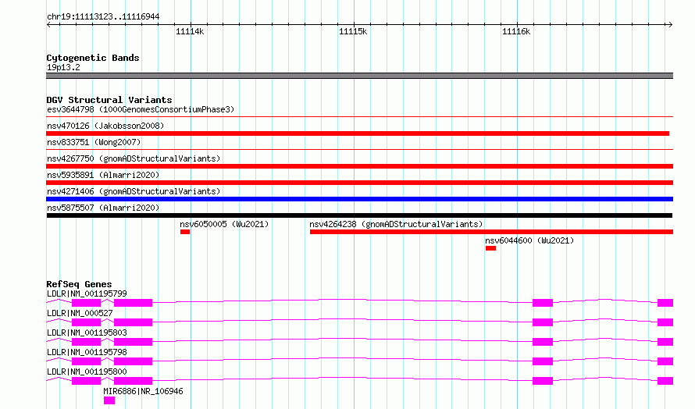Click the 11114k ruler label
The image size is (695, 409).
[x=190, y=31]
